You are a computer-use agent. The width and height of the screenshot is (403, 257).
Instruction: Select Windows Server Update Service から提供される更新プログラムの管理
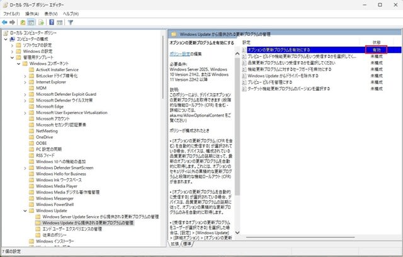pos(101,217)
